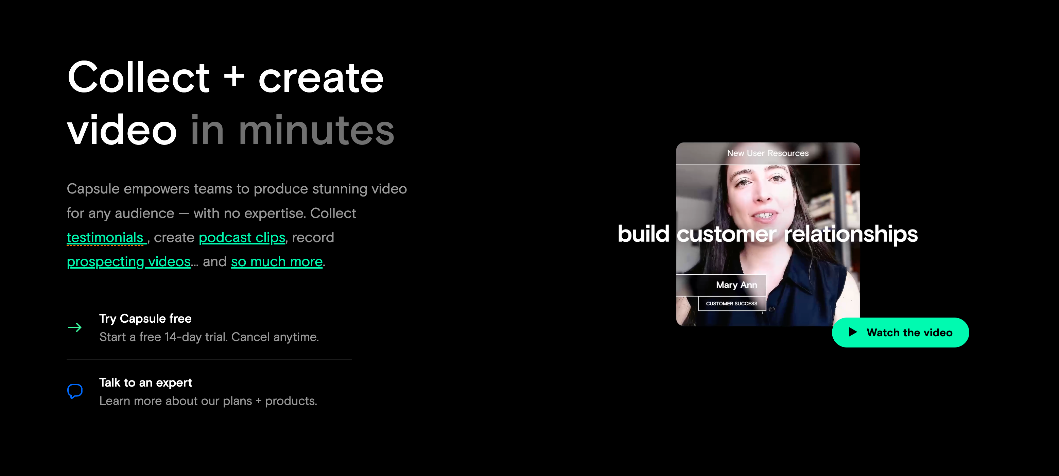
Task: Click the so much more link
Action: 276,262
